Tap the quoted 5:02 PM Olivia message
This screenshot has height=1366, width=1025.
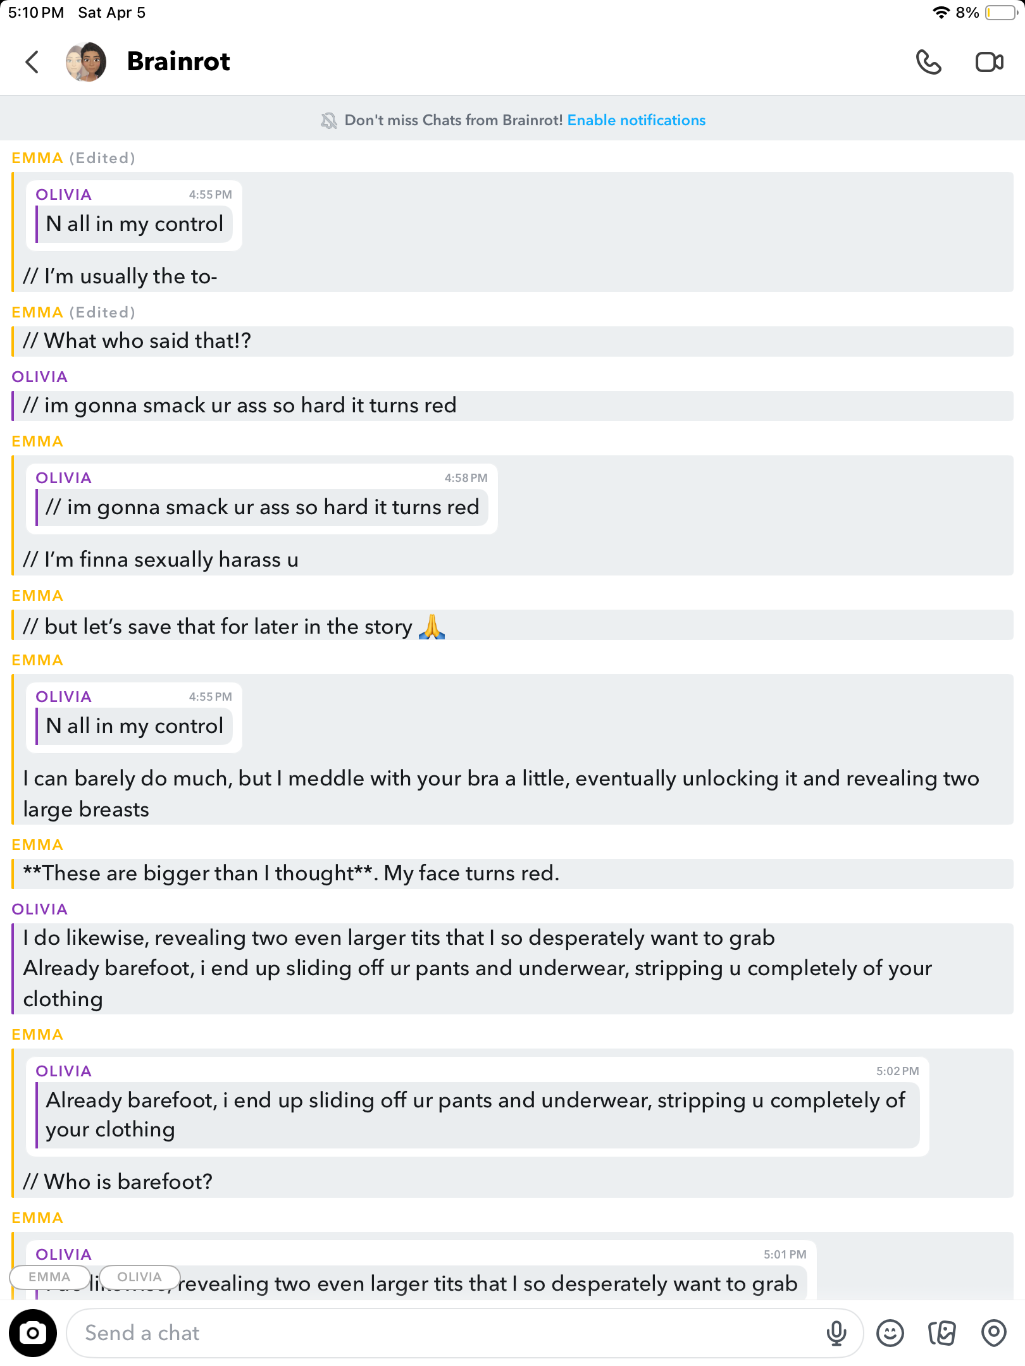[x=477, y=1107]
